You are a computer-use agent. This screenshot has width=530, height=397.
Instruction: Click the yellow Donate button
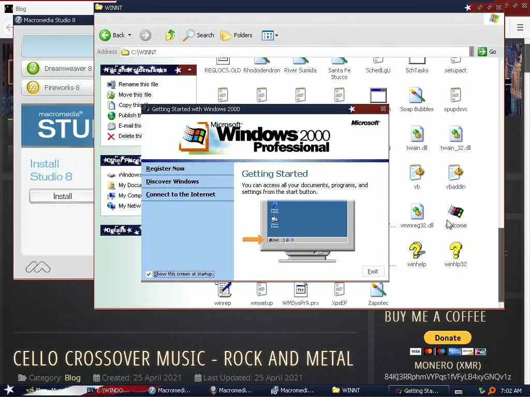pos(448,338)
